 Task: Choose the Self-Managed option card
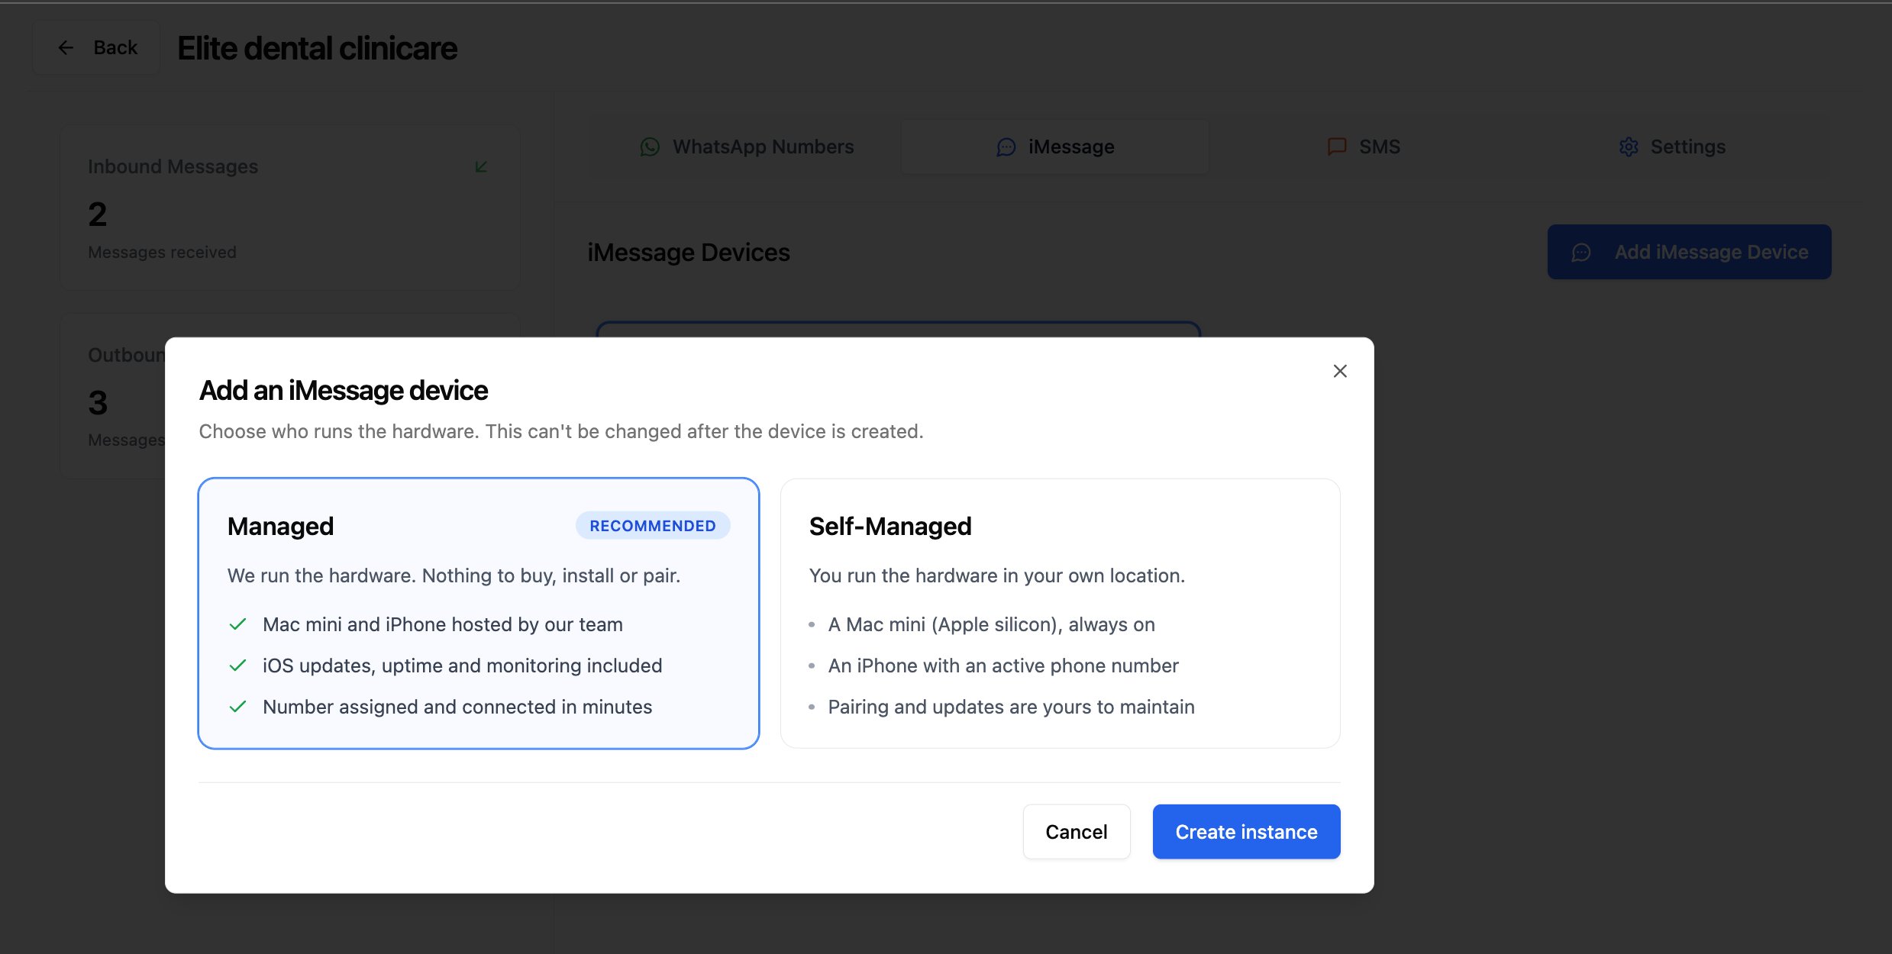coord(1061,614)
